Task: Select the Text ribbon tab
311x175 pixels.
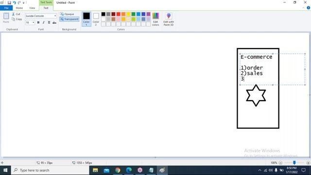Action: (46, 8)
